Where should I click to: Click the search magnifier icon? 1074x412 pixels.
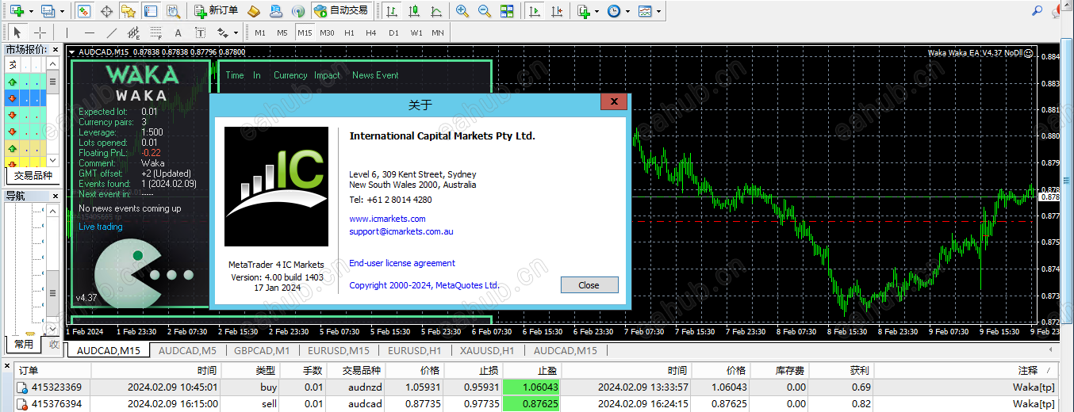pyautogui.click(x=1038, y=10)
